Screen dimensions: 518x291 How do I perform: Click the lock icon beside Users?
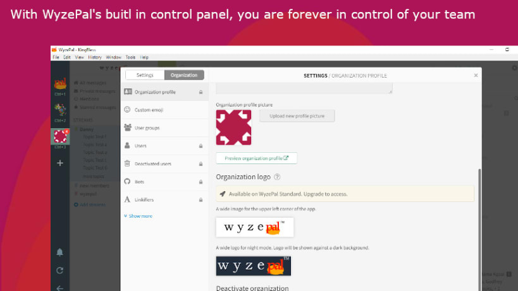pyautogui.click(x=200, y=146)
